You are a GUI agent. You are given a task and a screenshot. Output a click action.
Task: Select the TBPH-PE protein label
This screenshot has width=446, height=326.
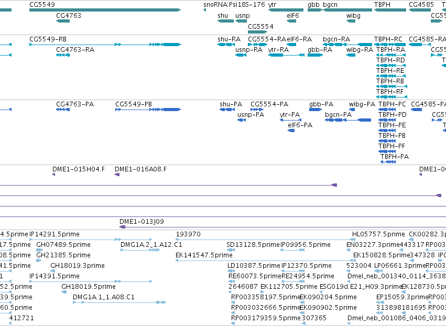point(392,125)
